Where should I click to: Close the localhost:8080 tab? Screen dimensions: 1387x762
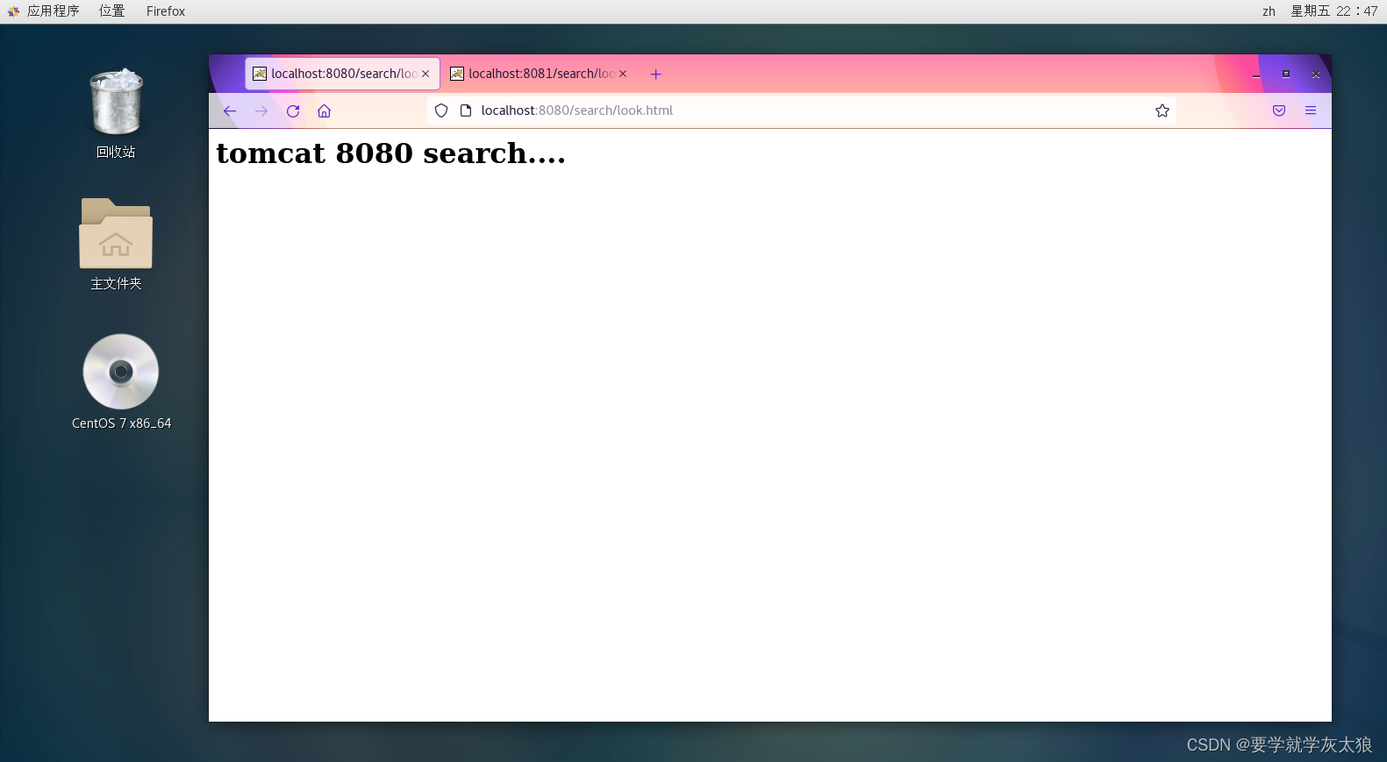[x=425, y=74]
